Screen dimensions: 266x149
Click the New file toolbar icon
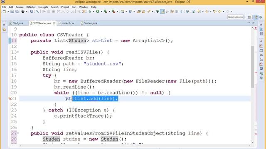point(5,12)
